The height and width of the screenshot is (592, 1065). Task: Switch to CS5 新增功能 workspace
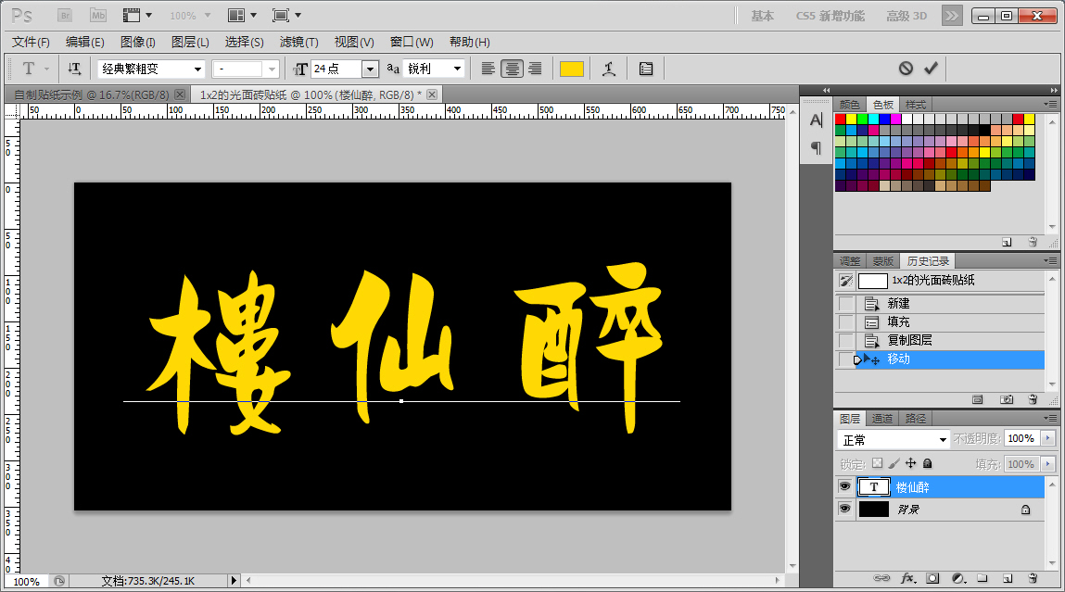point(830,16)
